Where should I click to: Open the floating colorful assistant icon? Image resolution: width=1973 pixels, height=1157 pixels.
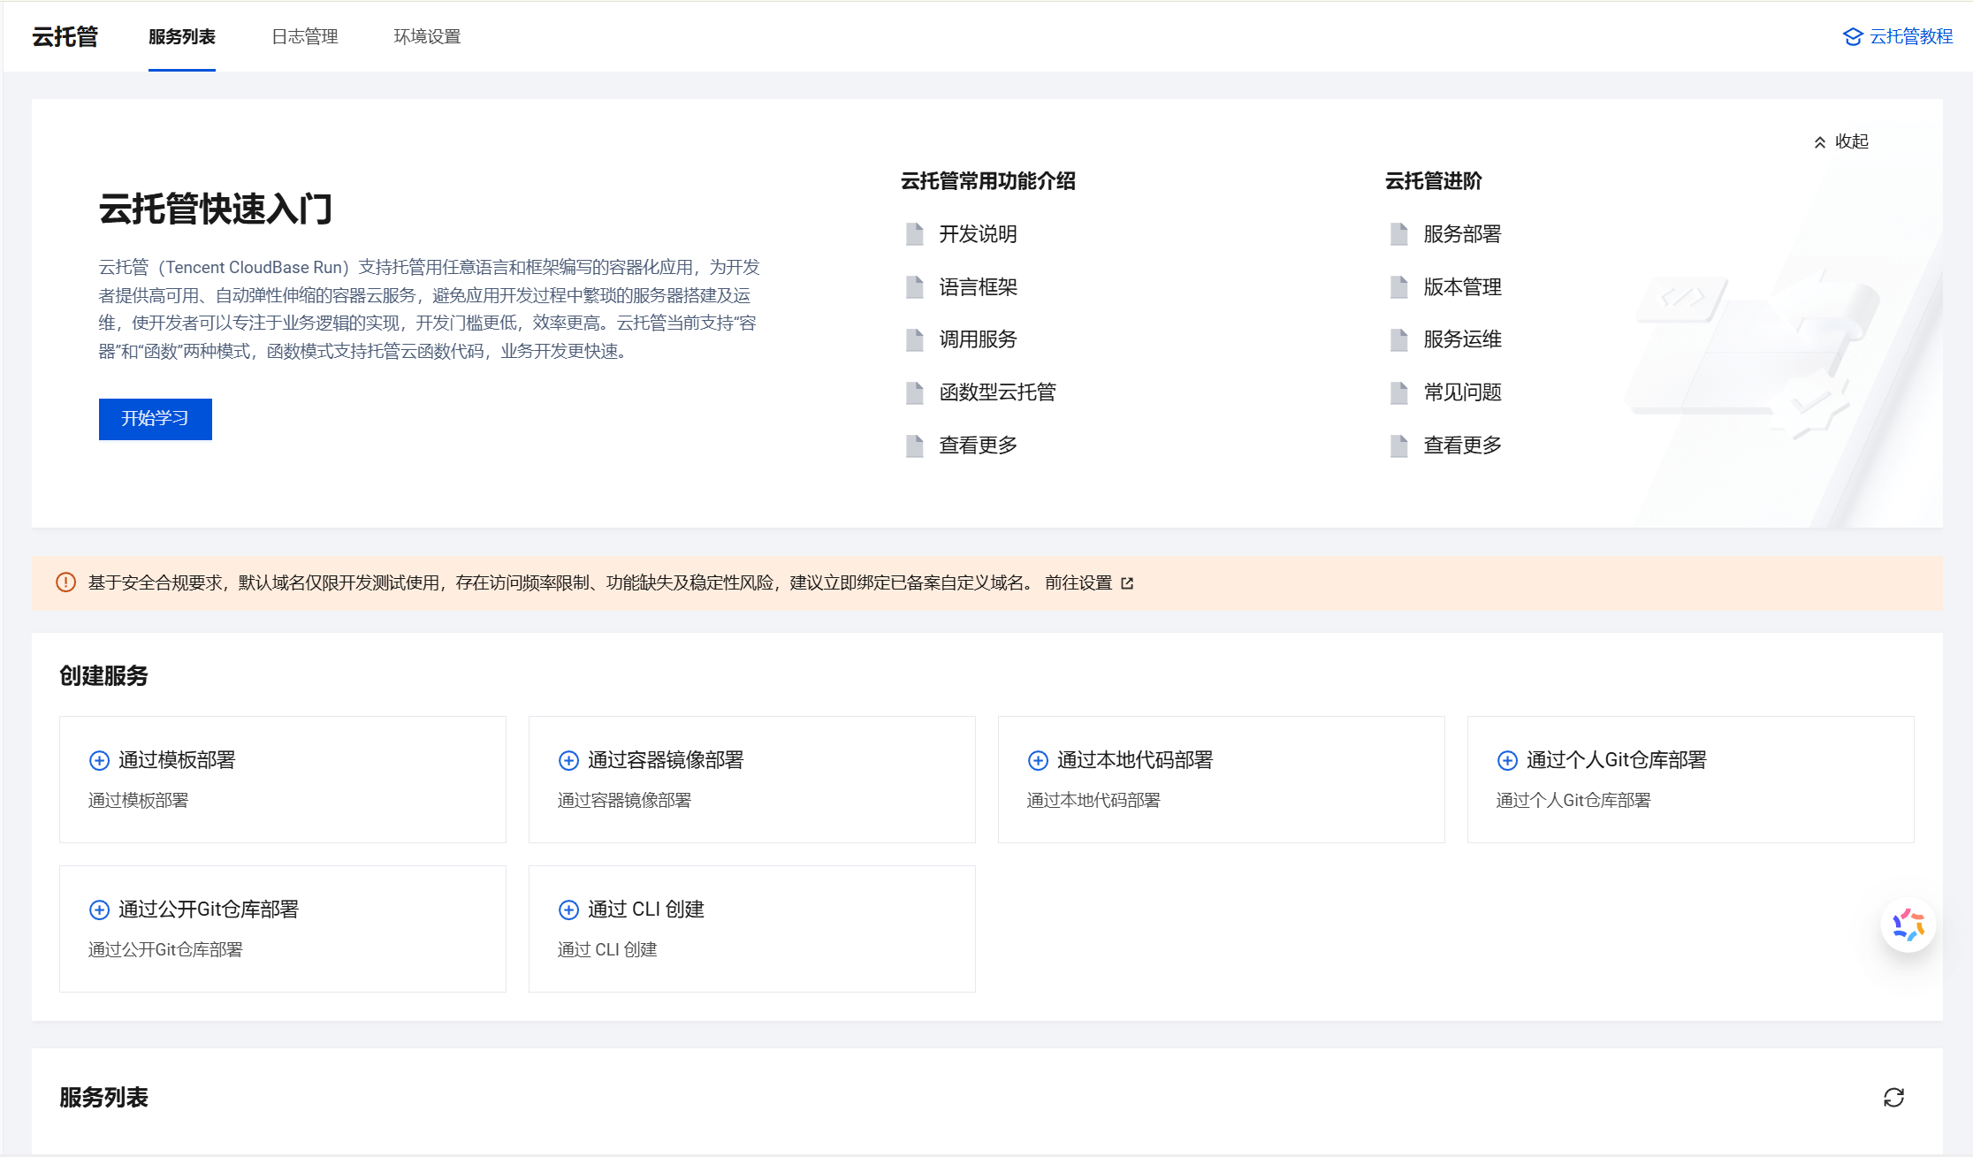point(1908,925)
